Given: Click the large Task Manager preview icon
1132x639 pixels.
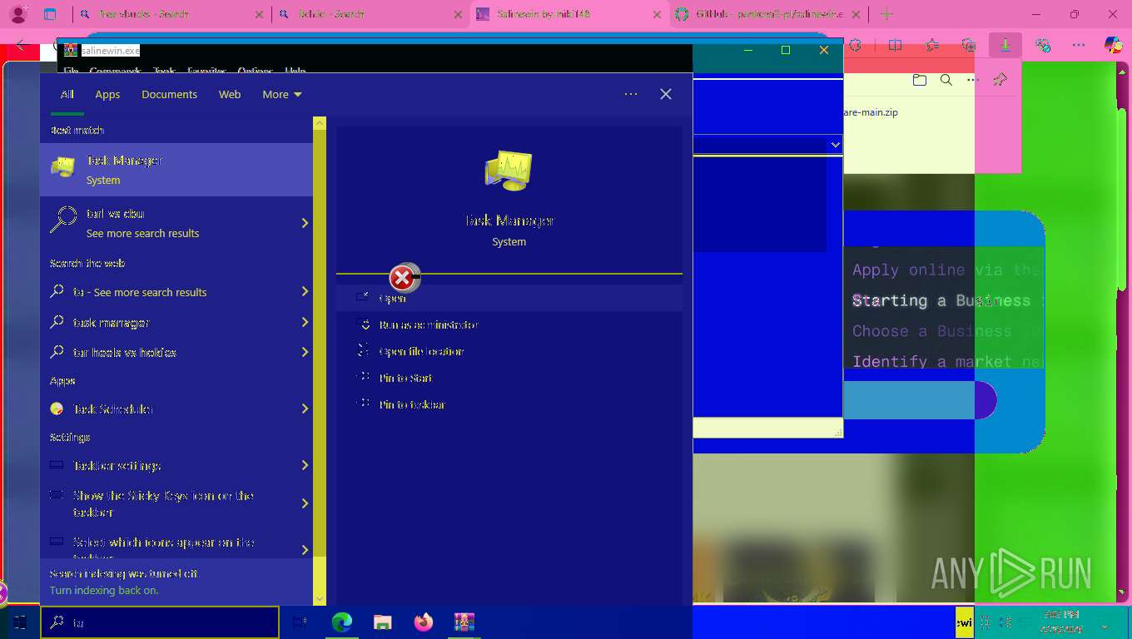Looking at the screenshot, I should (509, 171).
